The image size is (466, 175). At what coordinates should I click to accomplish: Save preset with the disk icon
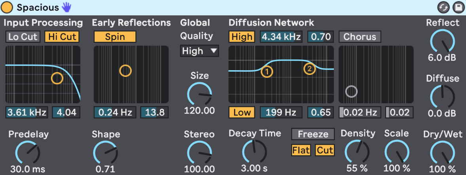(458, 8)
